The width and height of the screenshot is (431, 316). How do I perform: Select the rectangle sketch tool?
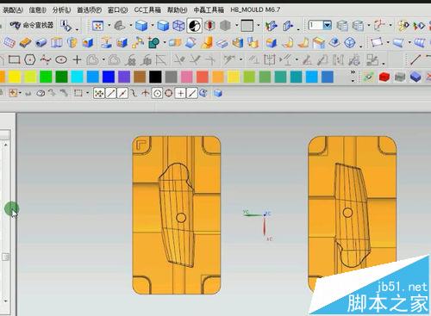[x=14, y=59]
